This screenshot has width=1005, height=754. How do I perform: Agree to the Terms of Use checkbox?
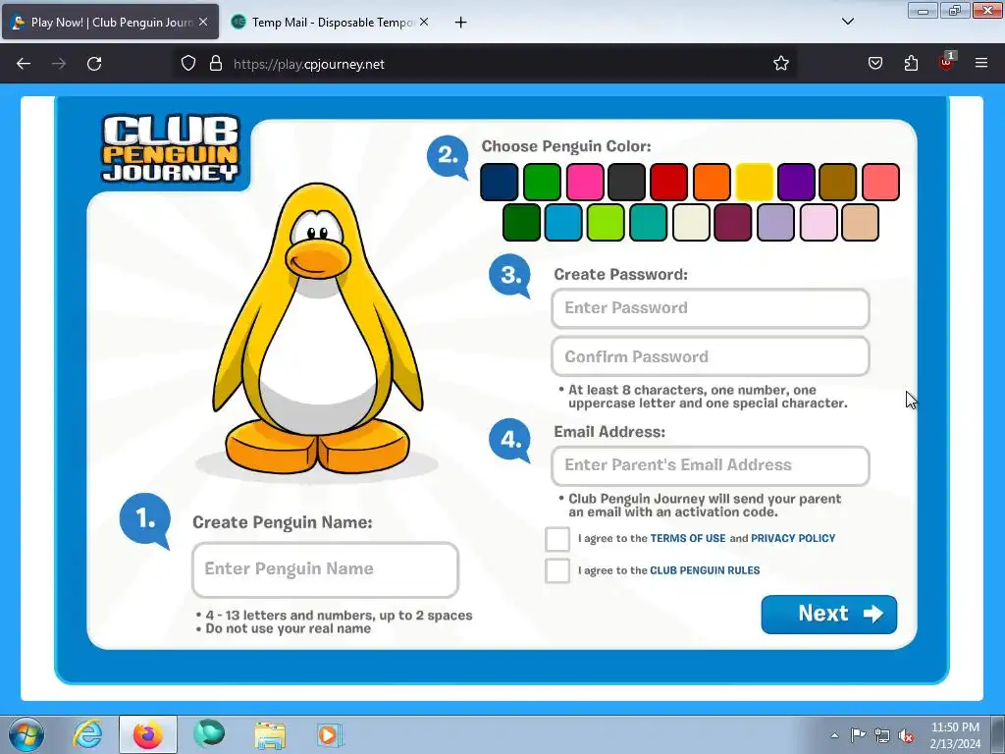point(557,539)
